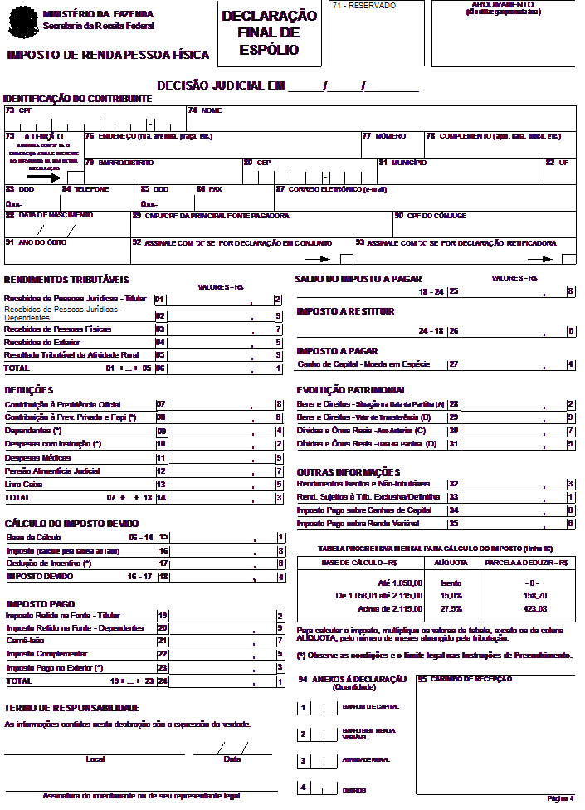The height and width of the screenshot is (810, 585).
Task: Click the Evolução Patrimonial section heading
Action: 350,389
